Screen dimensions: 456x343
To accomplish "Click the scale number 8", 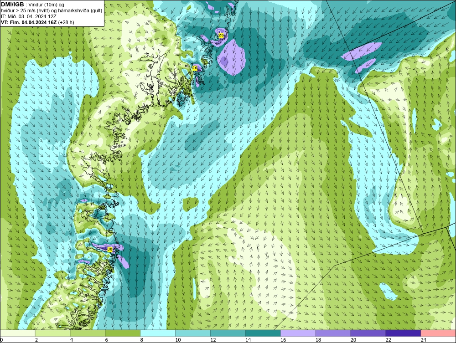I will click(x=142, y=340).
